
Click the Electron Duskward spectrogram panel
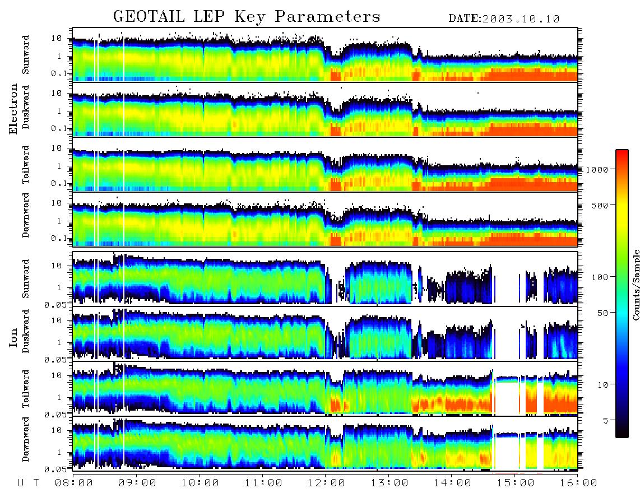[325, 109]
